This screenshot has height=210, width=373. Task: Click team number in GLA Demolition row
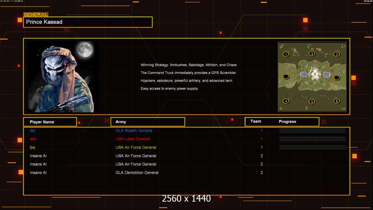[x=261, y=173]
